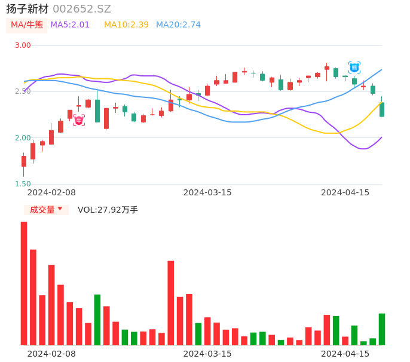Click the stock code 002652.SZ
This screenshot has width=410, height=362.
coord(82,9)
